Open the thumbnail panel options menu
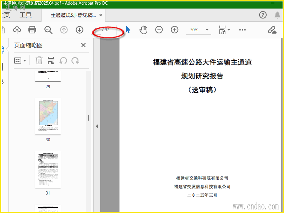The width and height of the screenshot is (284, 213). click(20, 60)
